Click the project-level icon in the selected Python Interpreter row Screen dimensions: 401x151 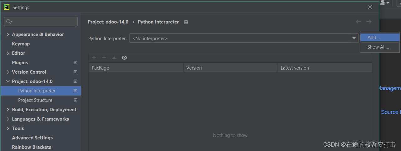coord(75,91)
